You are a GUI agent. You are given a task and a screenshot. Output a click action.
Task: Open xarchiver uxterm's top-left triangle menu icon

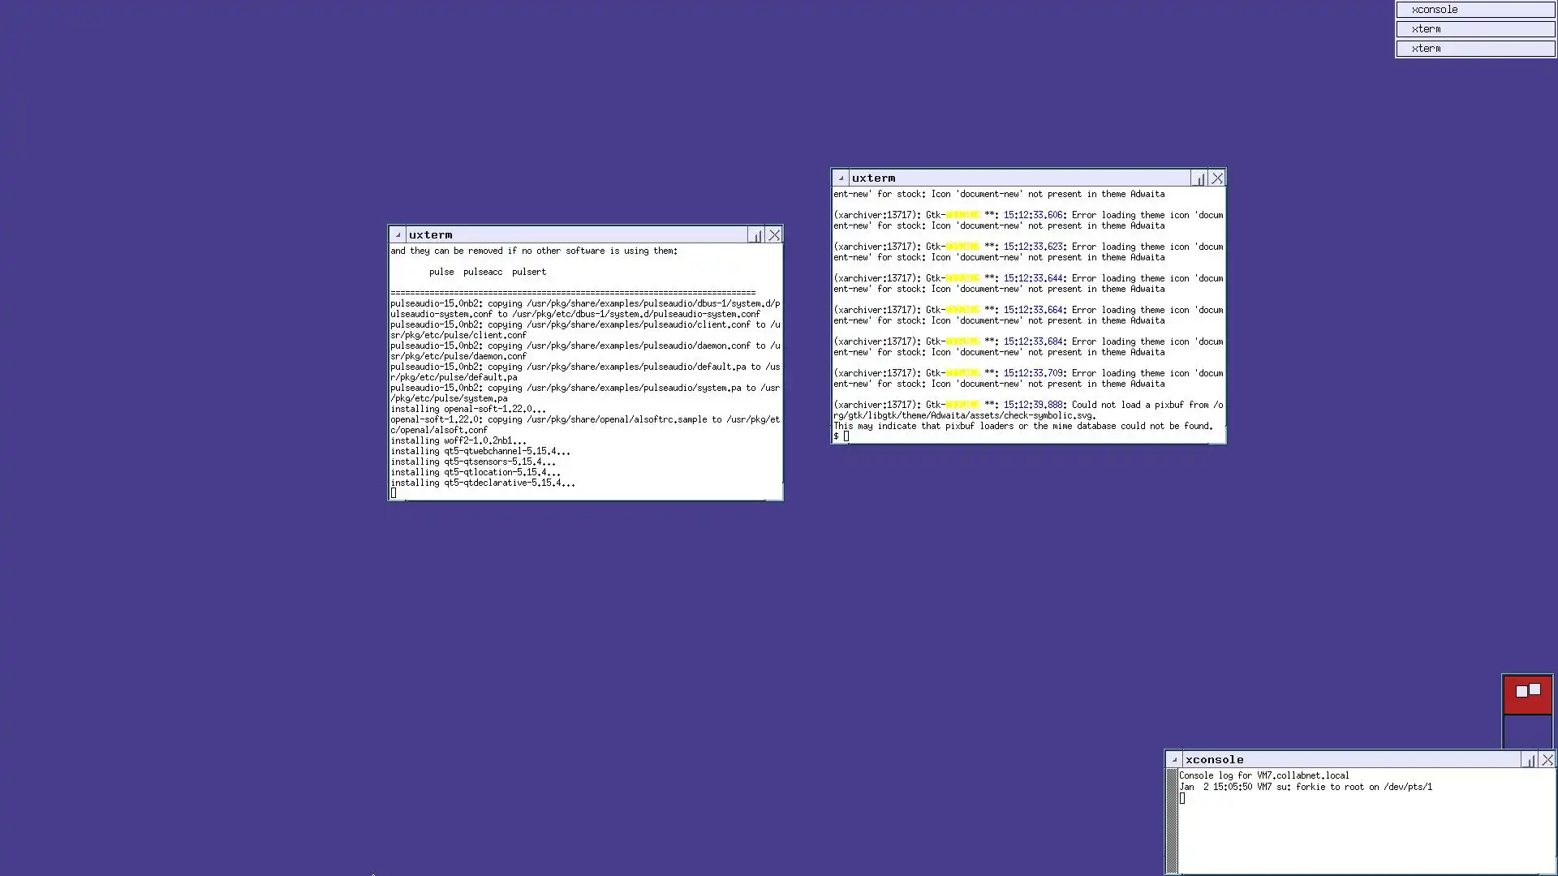coord(841,178)
